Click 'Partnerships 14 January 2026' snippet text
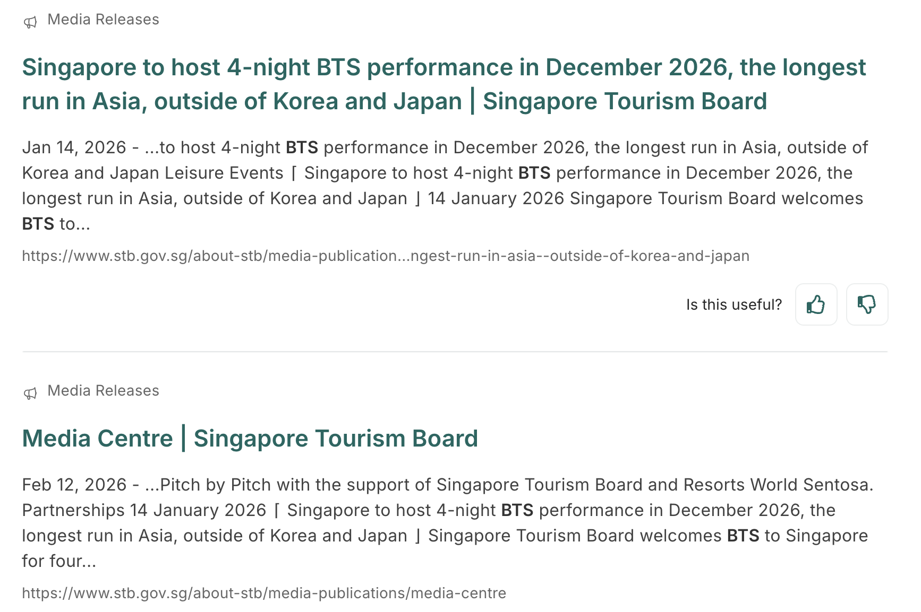The height and width of the screenshot is (612, 921). [x=143, y=510]
